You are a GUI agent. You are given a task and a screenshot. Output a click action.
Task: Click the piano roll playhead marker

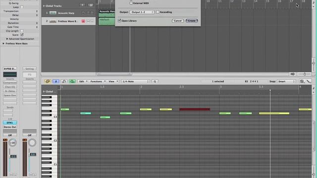pyautogui.click(x=270, y=90)
